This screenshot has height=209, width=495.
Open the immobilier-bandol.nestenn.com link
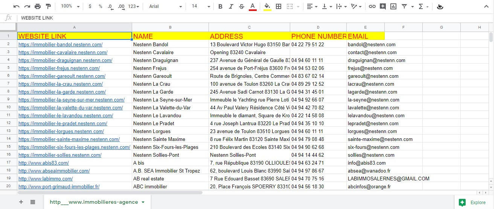pos(60,44)
